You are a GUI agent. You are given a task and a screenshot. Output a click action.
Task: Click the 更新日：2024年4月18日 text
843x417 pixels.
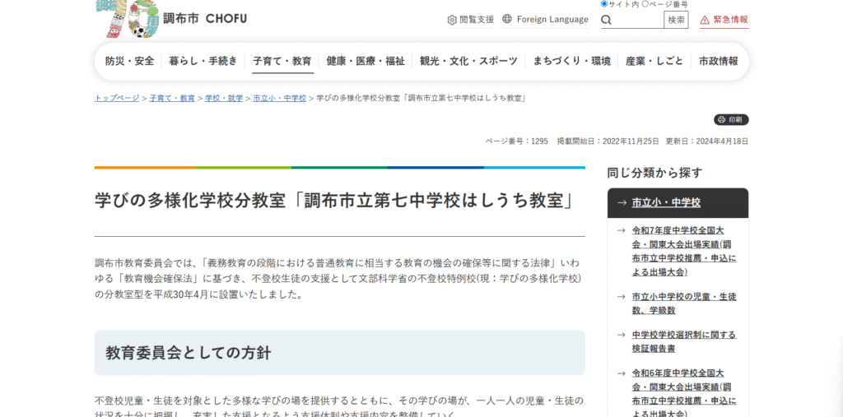coord(707,141)
